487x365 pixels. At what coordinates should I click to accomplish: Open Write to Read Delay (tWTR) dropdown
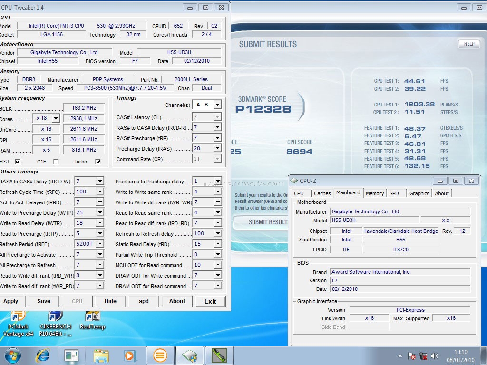(100, 223)
